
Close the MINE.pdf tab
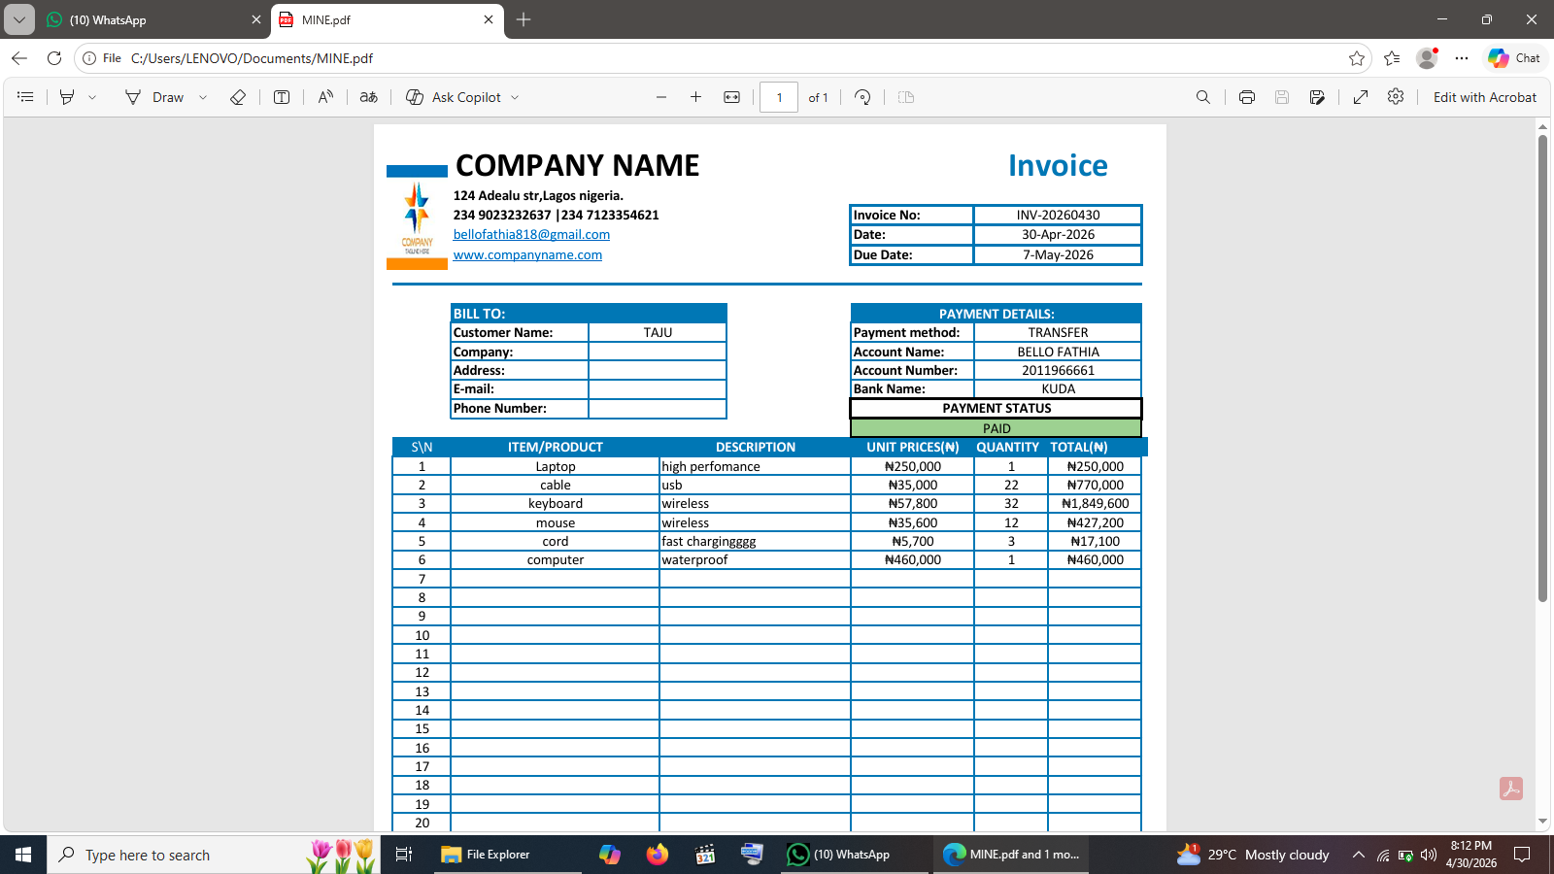point(489,19)
